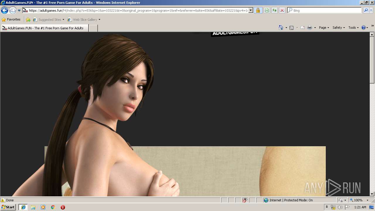Image resolution: width=375 pixels, height=211 pixels.
Task: Click the Stop loading X icon
Action: (282, 11)
